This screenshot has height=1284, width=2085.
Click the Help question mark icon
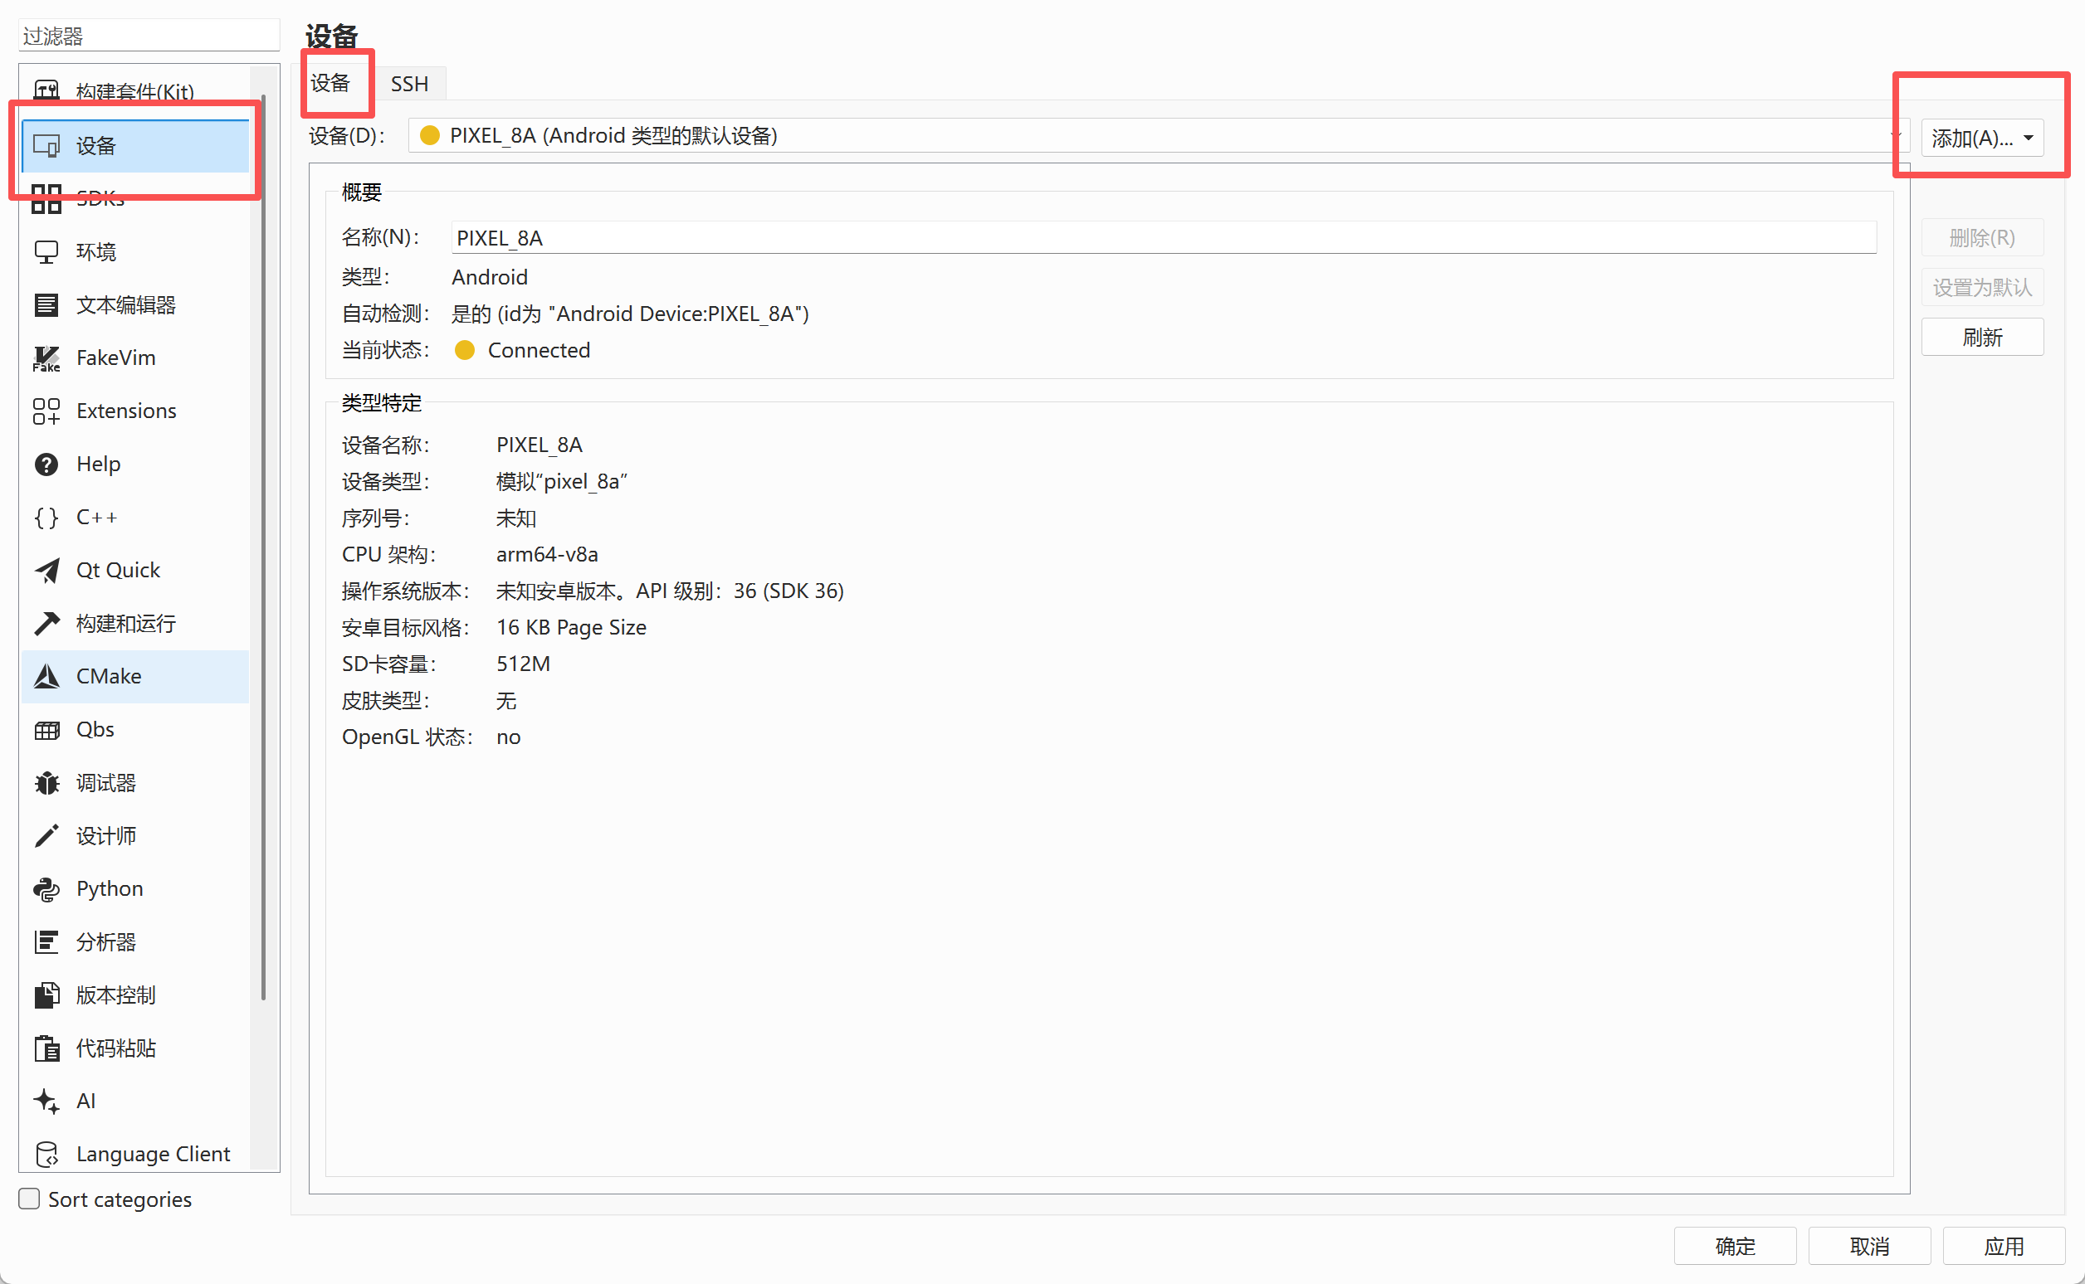[x=46, y=464]
